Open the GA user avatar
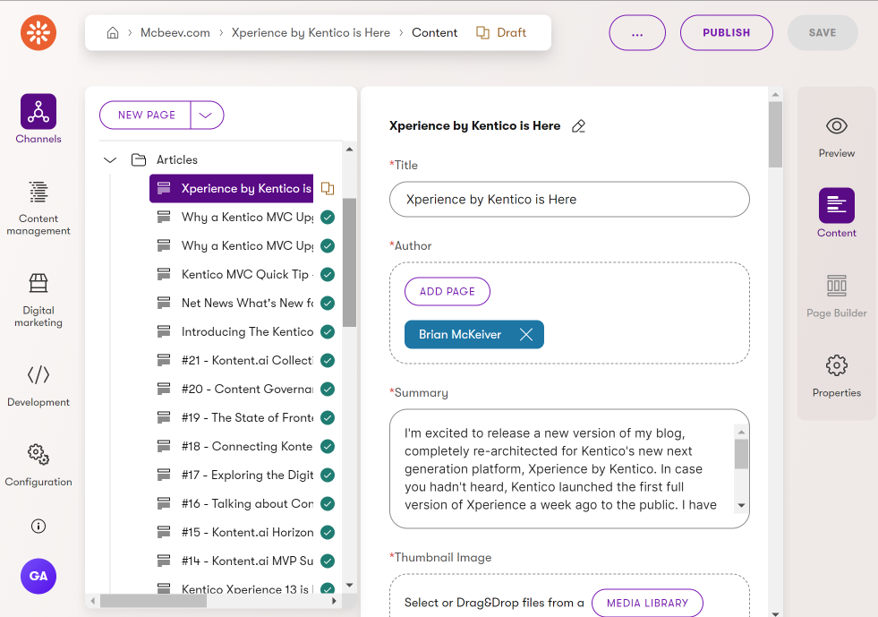Screen dimensions: 878x617 [x=38, y=576]
